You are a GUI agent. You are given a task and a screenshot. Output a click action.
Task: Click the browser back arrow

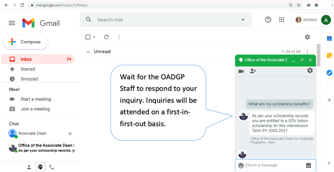click(x=6, y=5)
